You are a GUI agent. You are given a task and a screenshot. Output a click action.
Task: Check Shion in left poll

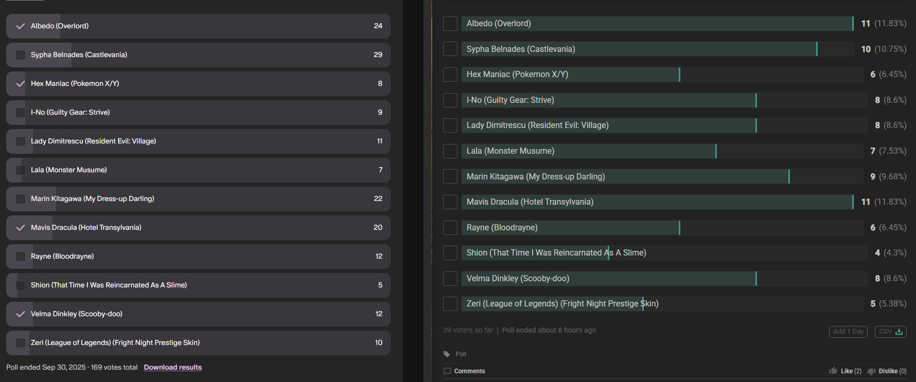21,285
